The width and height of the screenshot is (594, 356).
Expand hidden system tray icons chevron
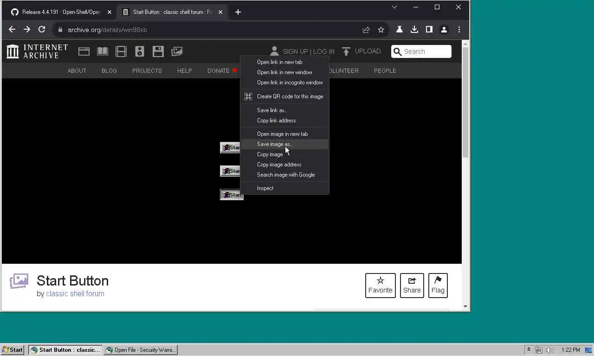(x=529, y=350)
